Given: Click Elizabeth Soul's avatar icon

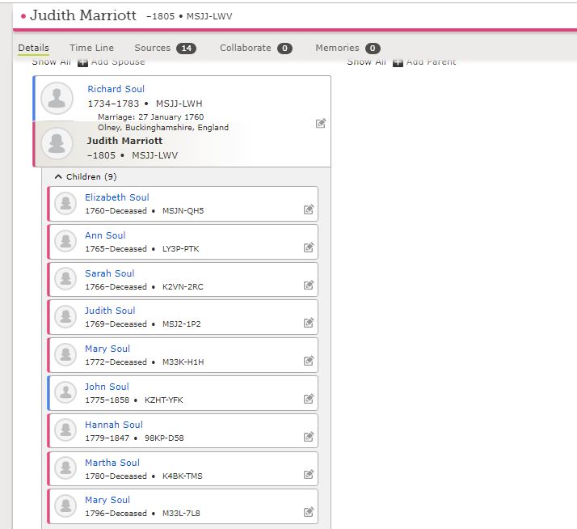Looking at the screenshot, I should coord(65,203).
